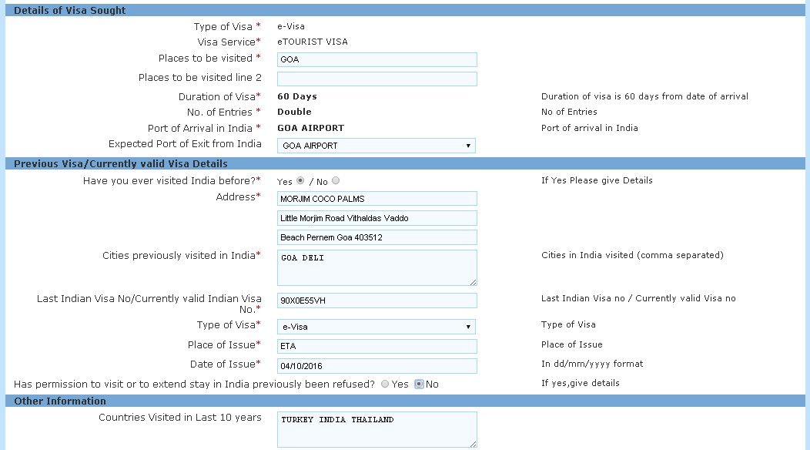Click Places to be visited line 2 field
The image size is (810, 450).
[377, 79]
